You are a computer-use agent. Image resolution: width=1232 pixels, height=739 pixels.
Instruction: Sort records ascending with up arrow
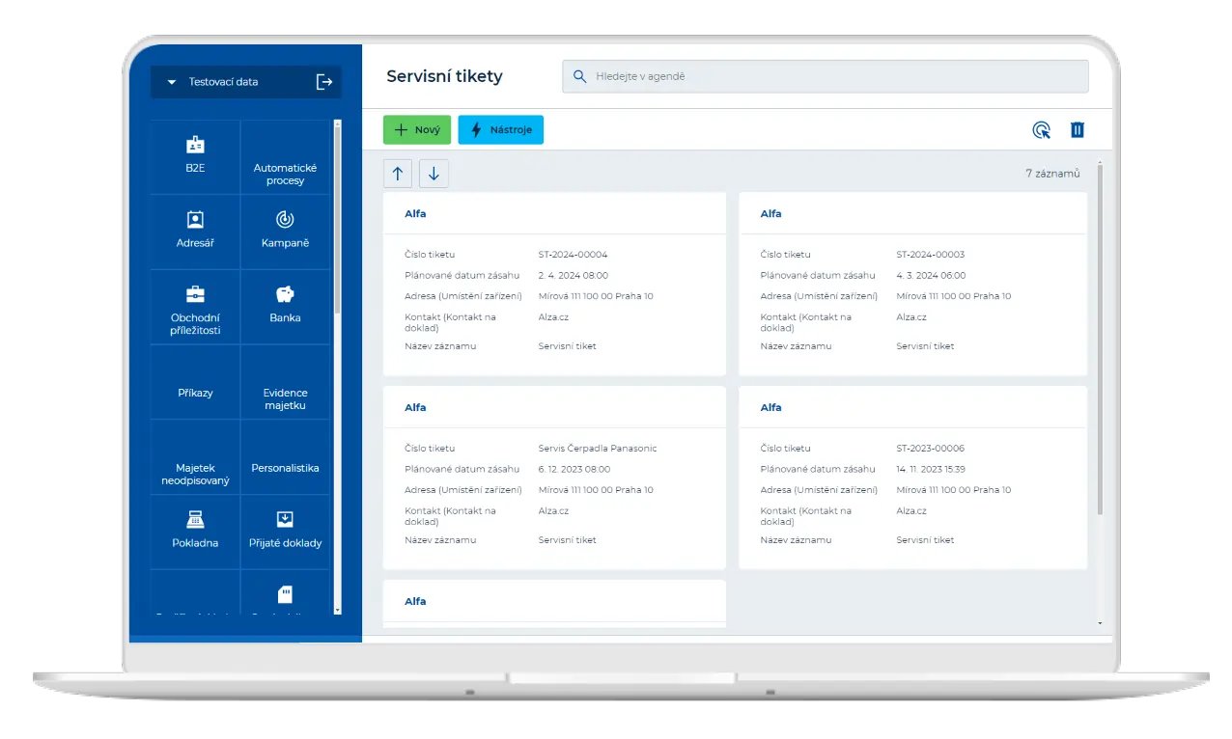coord(398,174)
